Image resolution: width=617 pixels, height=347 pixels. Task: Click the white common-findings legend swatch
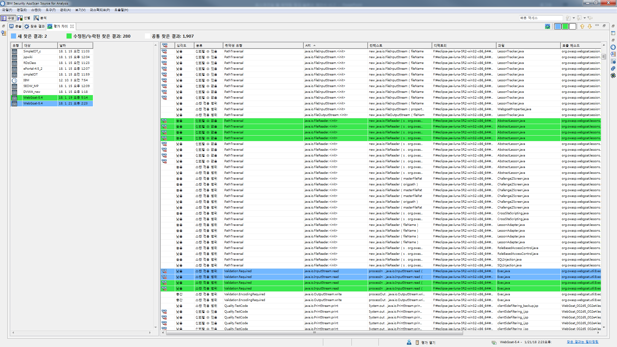point(148,36)
